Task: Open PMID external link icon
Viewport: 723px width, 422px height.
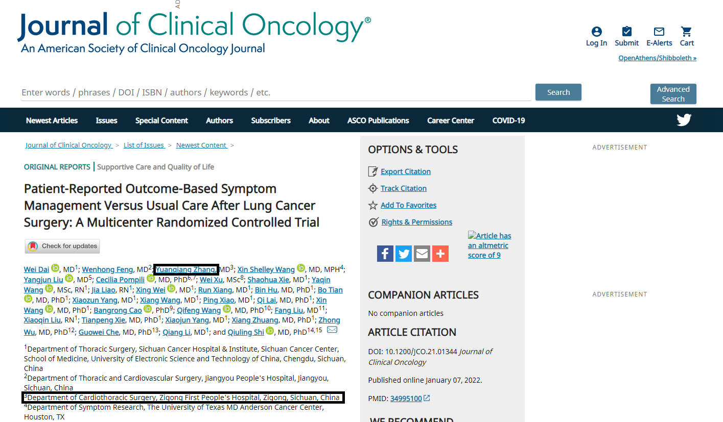Action: point(427,398)
